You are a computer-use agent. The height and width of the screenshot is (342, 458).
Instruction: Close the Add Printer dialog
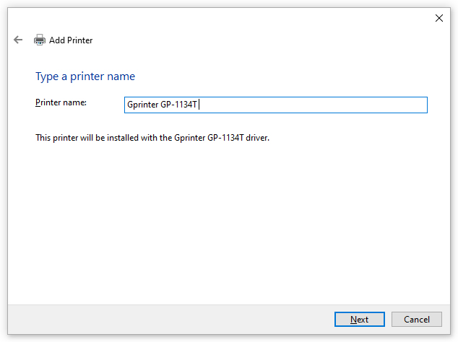coord(438,18)
